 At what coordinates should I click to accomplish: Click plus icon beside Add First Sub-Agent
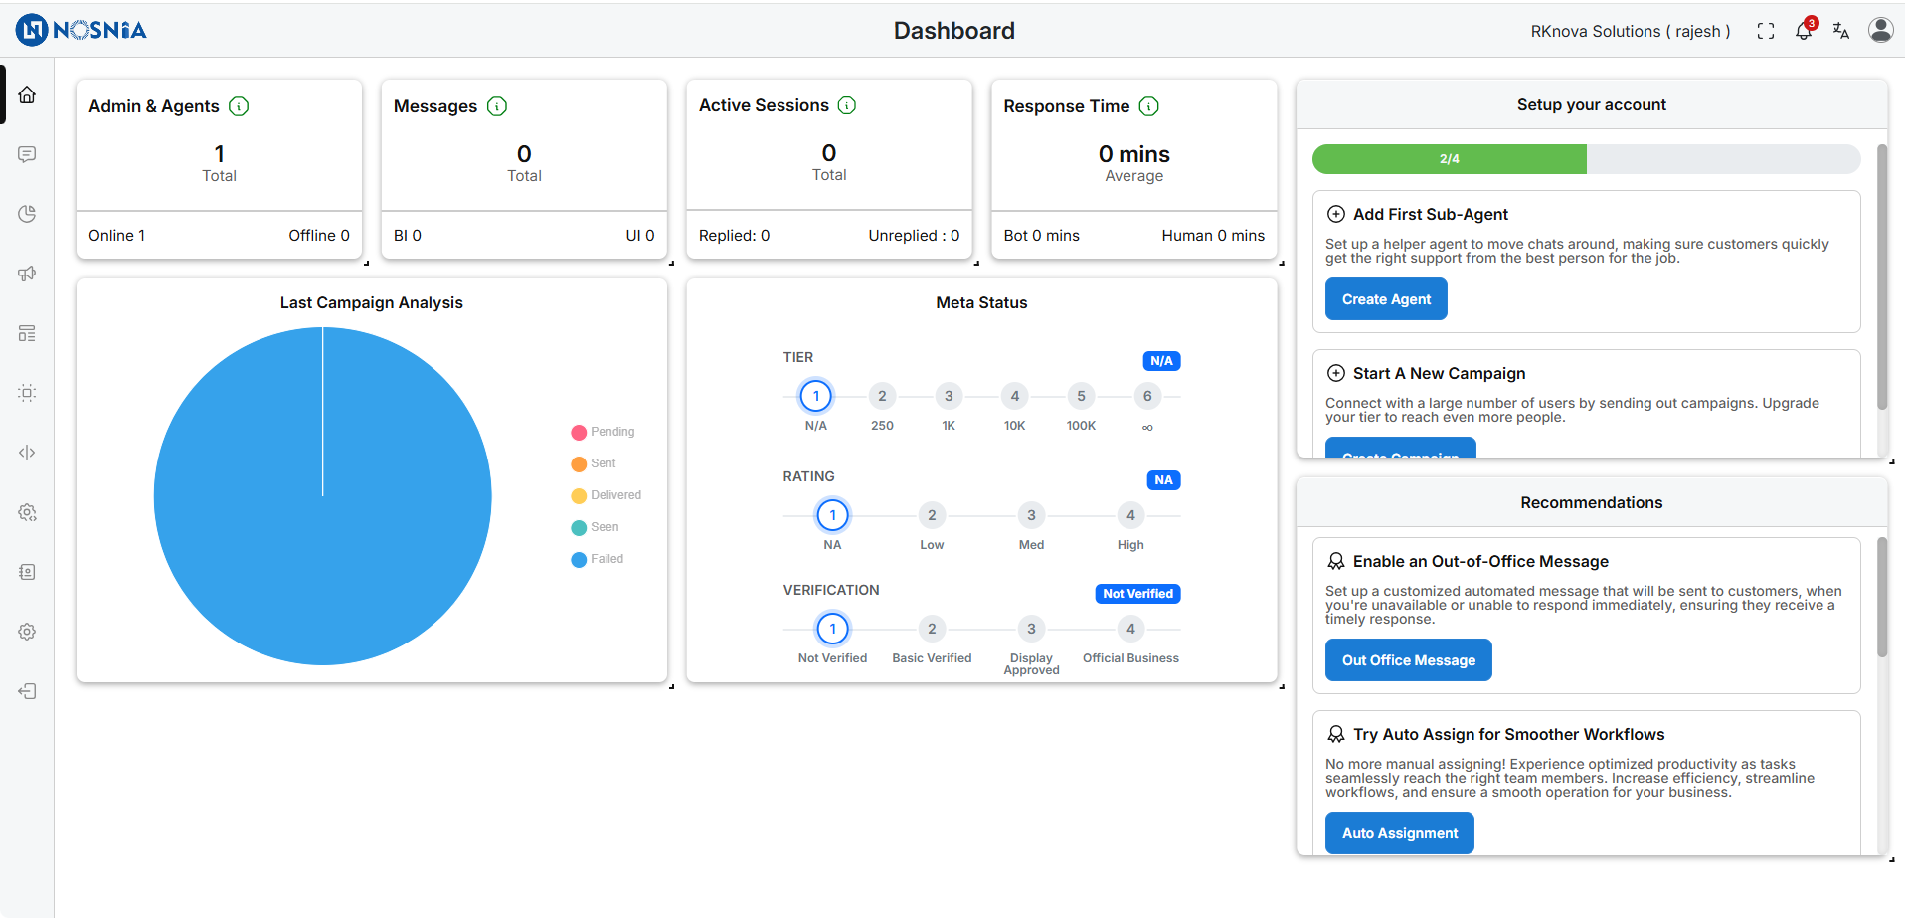coord(1336,214)
